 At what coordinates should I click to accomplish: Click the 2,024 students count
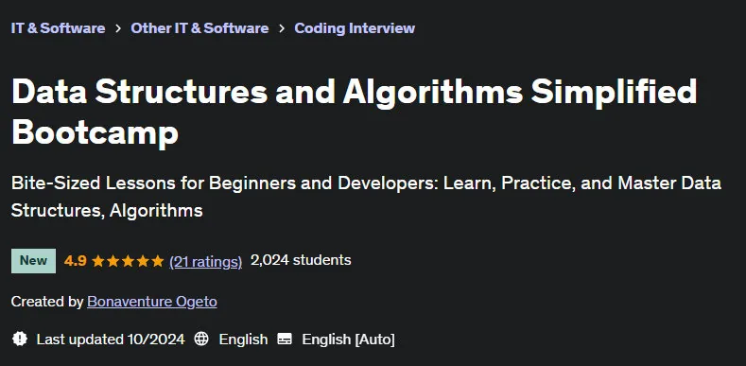tap(301, 260)
